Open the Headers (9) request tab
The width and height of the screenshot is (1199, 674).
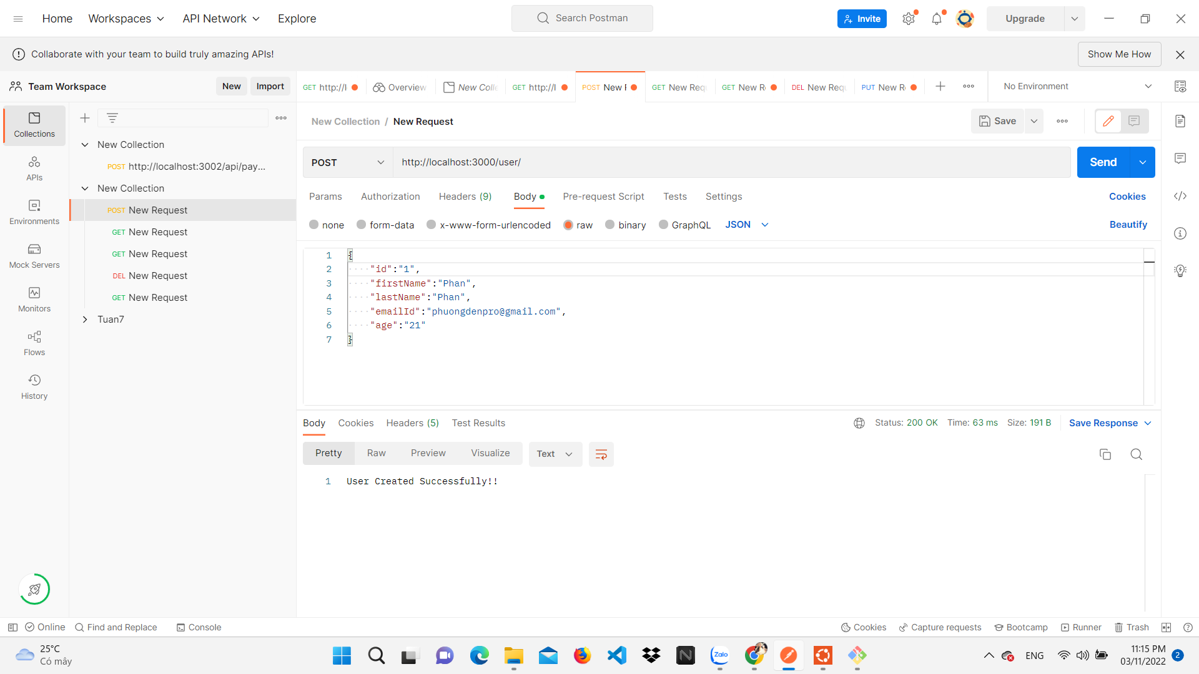coord(465,197)
